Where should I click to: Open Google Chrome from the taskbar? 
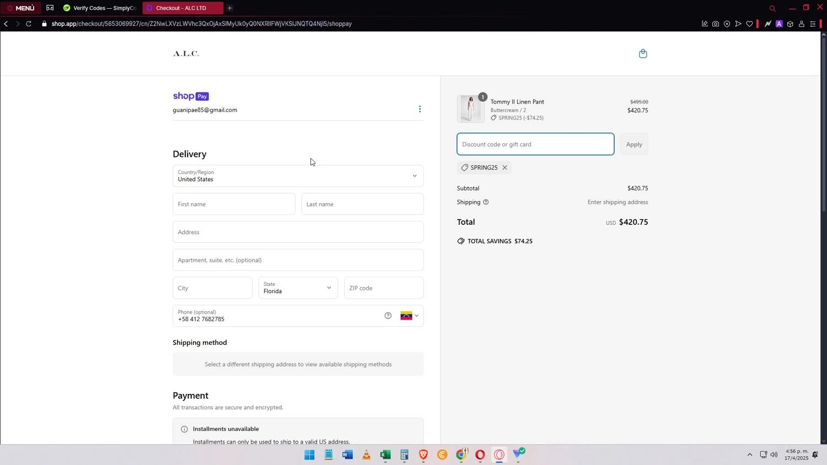point(461,455)
